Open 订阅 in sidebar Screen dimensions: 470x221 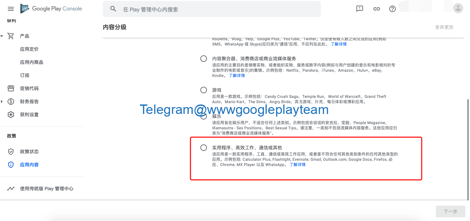25,75
